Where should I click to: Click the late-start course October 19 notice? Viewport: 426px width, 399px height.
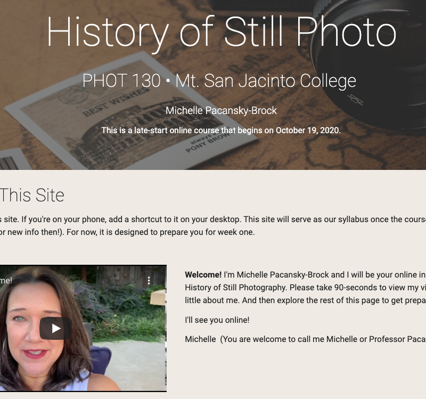coord(221,131)
